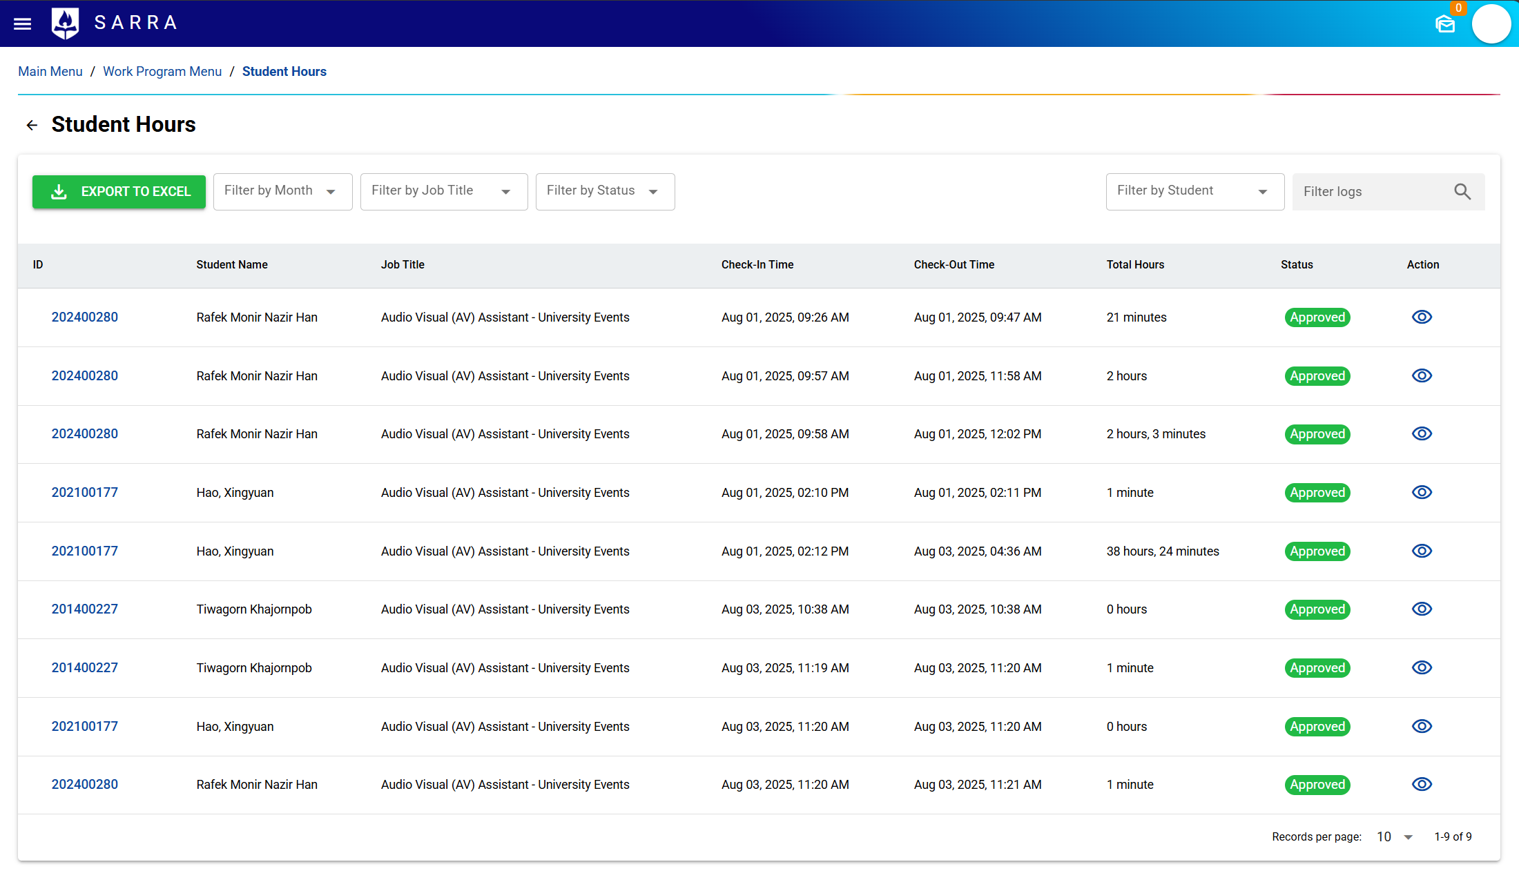The image size is (1519, 891).
Task: Click the user profile avatar
Action: click(x=1491, y=25)
